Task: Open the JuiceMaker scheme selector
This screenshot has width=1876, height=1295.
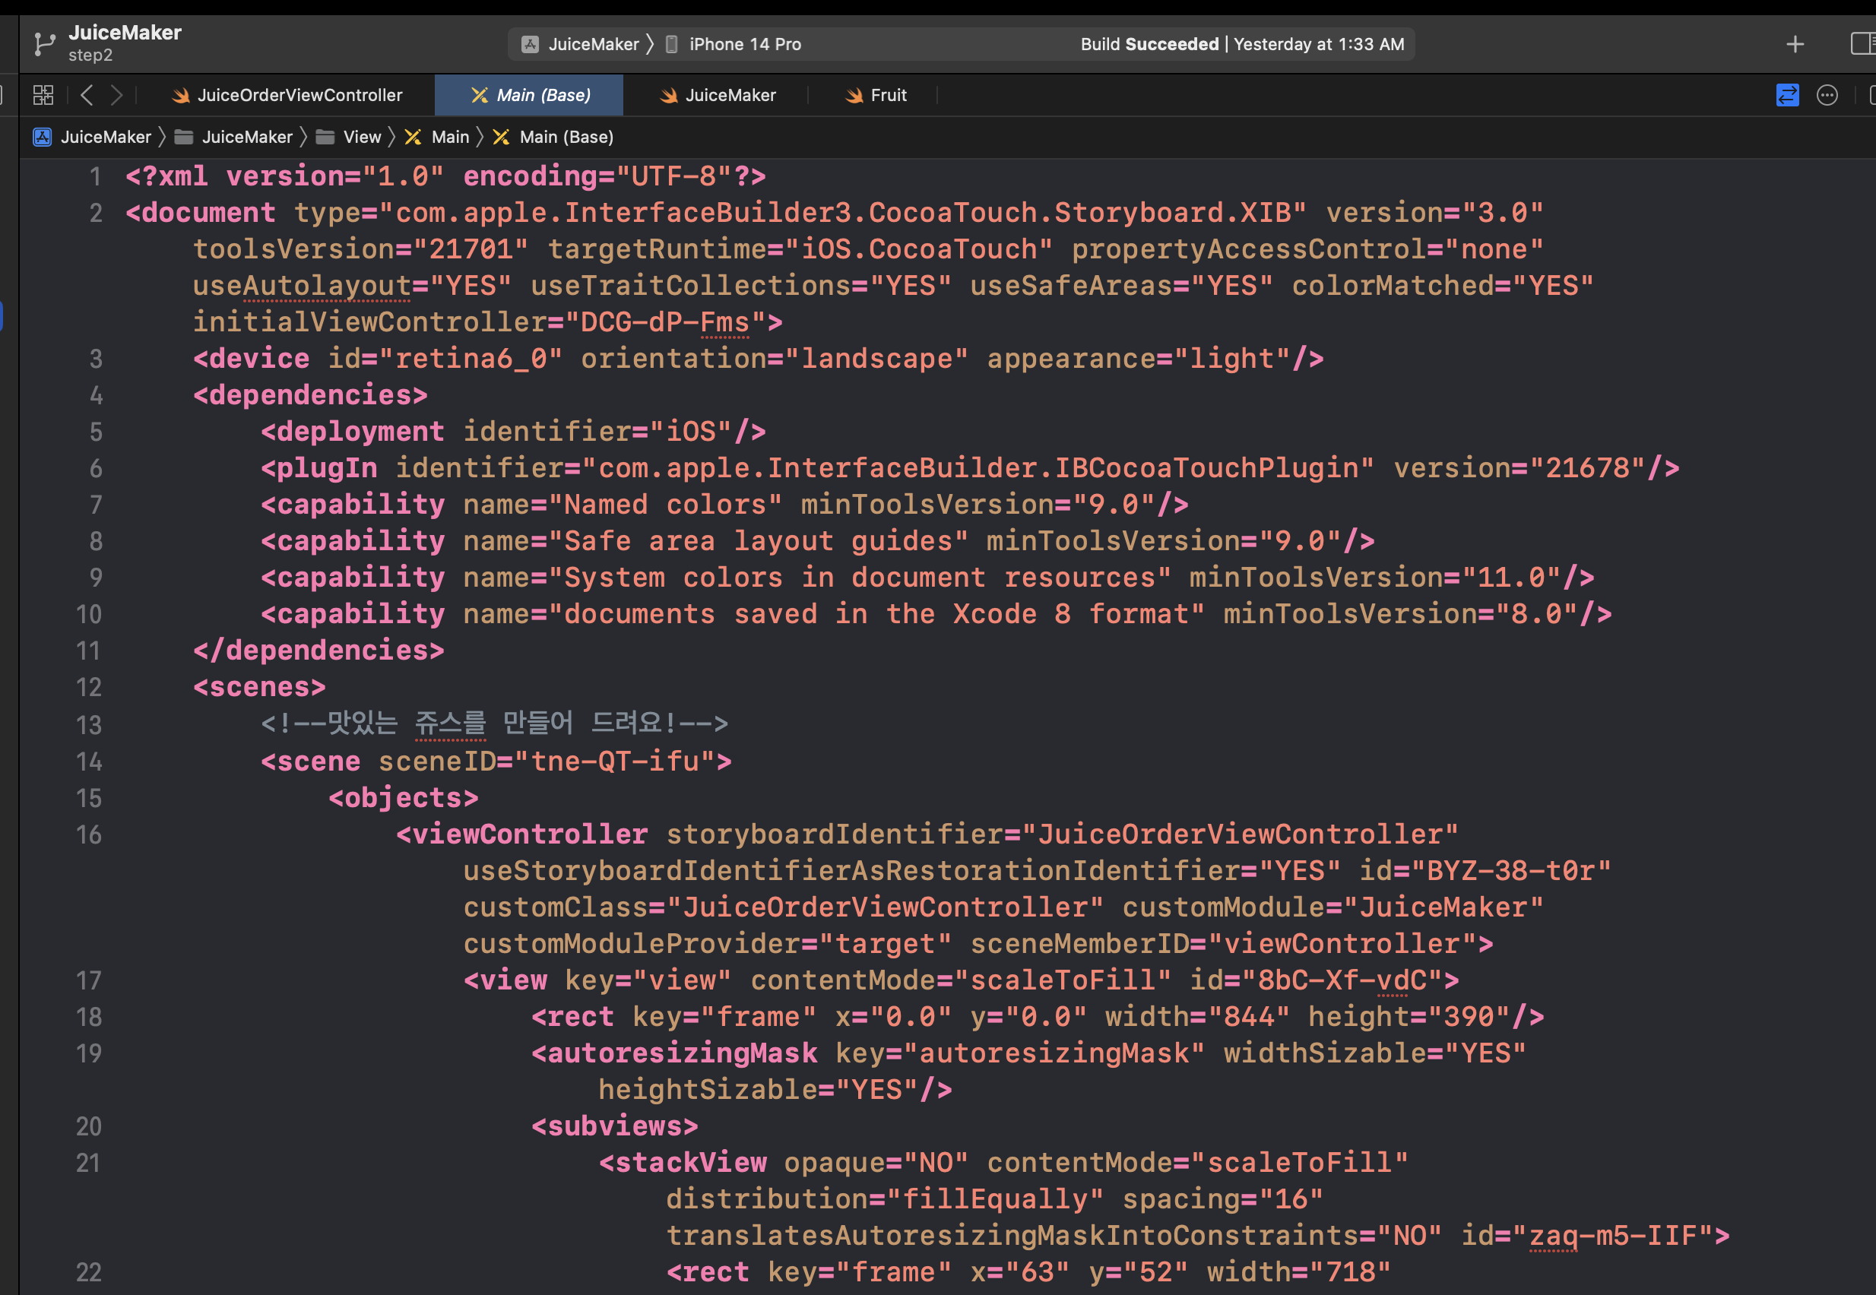Action: pyautogui.click(x=592, y=44)
